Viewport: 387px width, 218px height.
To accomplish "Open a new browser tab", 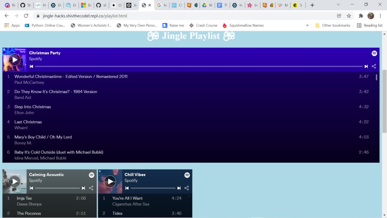I will pyautogui.click(x=312, y=5).
